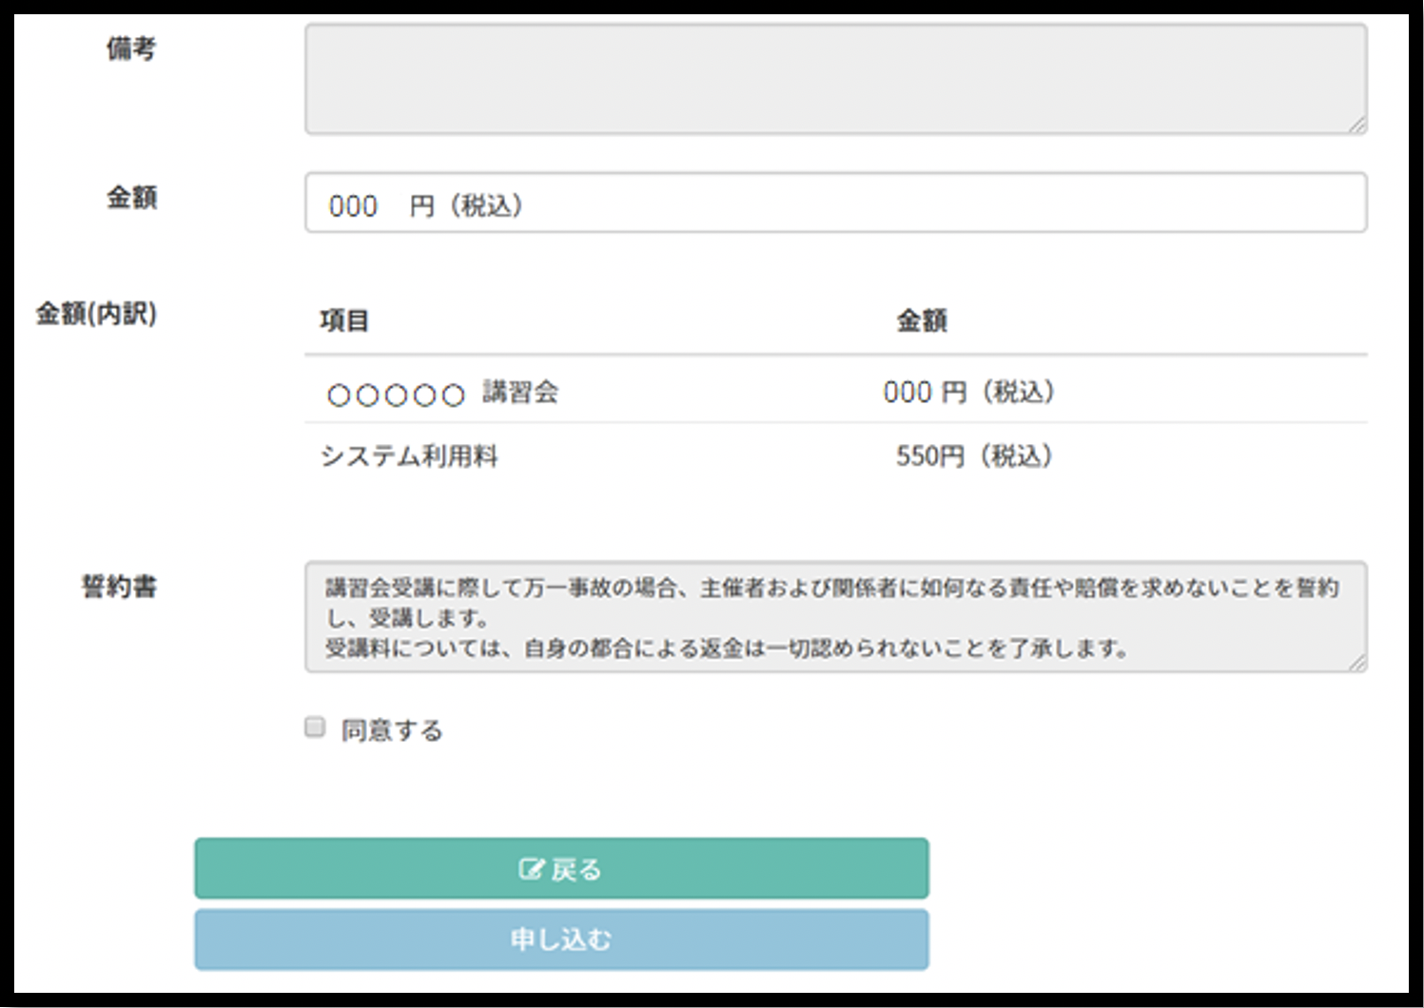Click the 金額 field label beside the input
This screenshot has width=1424, height=1008.
pyautogui.click(x=131, y=198)
